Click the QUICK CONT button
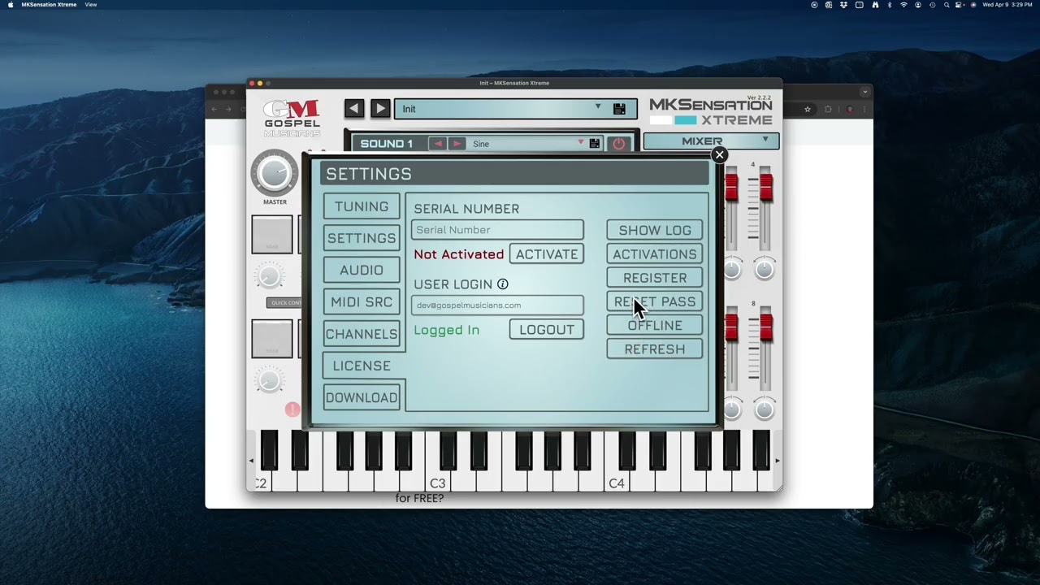The width and height of the screenshot is (1040, 585). [x=284, y=303]
